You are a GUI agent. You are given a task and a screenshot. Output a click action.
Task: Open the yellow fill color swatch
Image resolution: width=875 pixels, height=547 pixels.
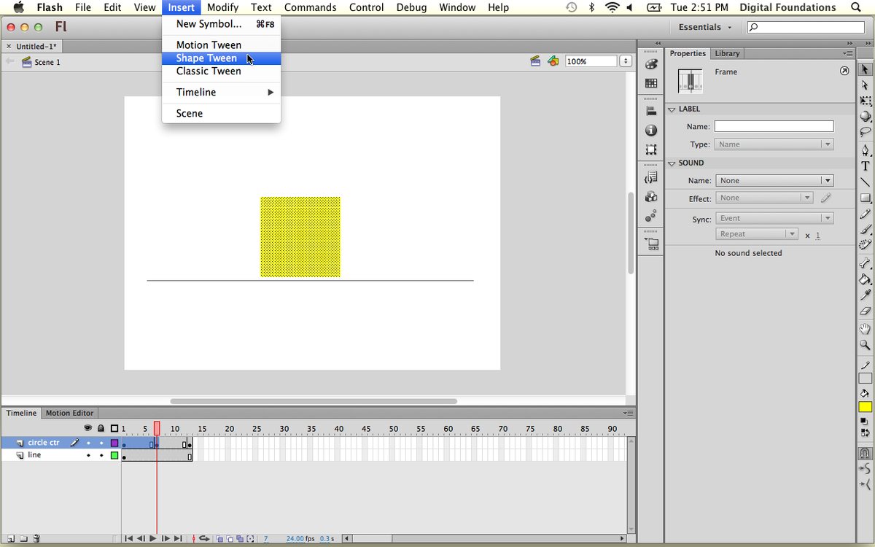tap(866, 407)
